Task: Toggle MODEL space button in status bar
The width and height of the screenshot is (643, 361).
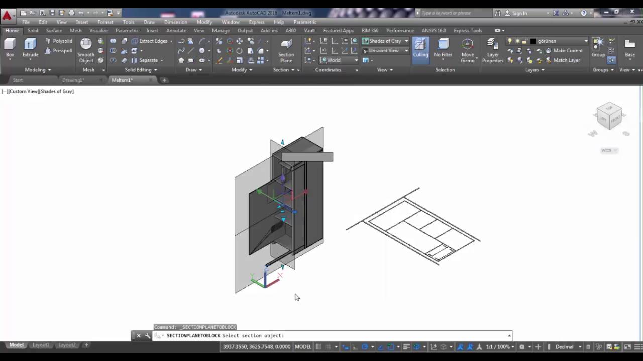Action: [x=303, y=347]
